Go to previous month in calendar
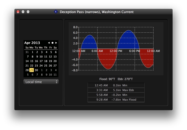 (x=49, y=43)
